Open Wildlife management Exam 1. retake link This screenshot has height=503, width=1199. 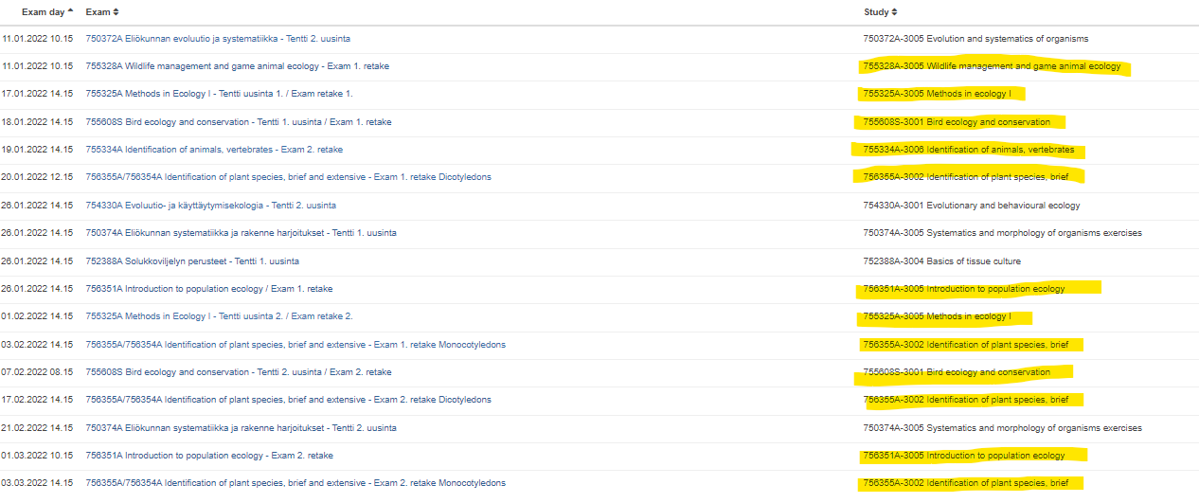click(x=237, y=66)
